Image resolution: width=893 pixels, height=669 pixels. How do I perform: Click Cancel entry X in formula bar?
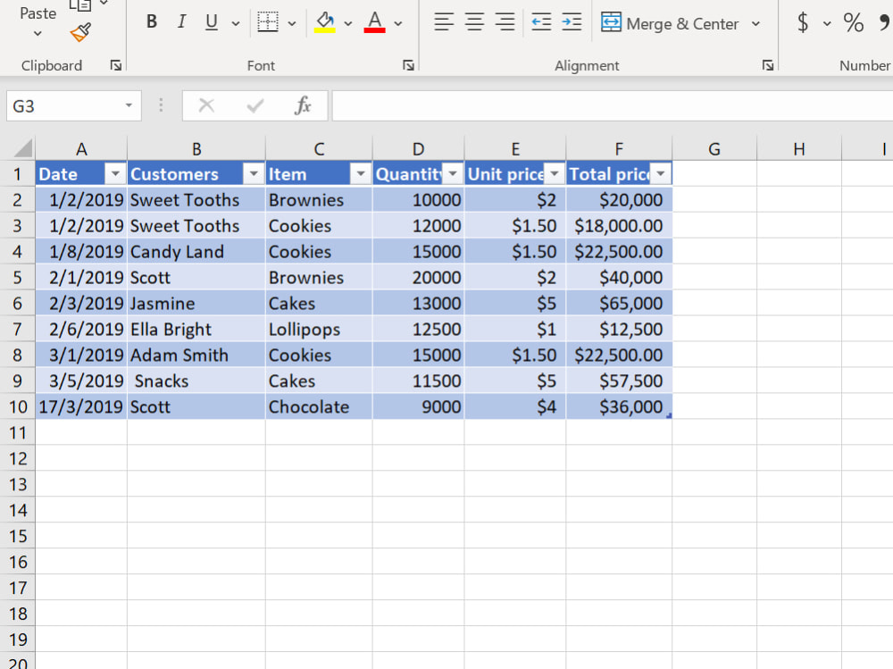click(206, 105)
